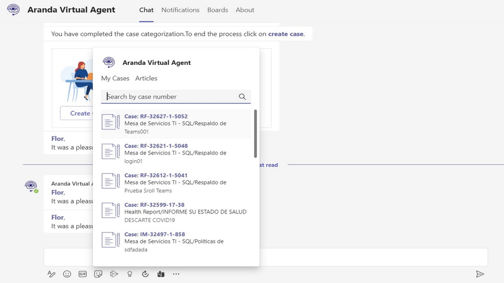Click the 'Teams001' case description text
The width and height of the screenshot is (504, 283).
136,131
